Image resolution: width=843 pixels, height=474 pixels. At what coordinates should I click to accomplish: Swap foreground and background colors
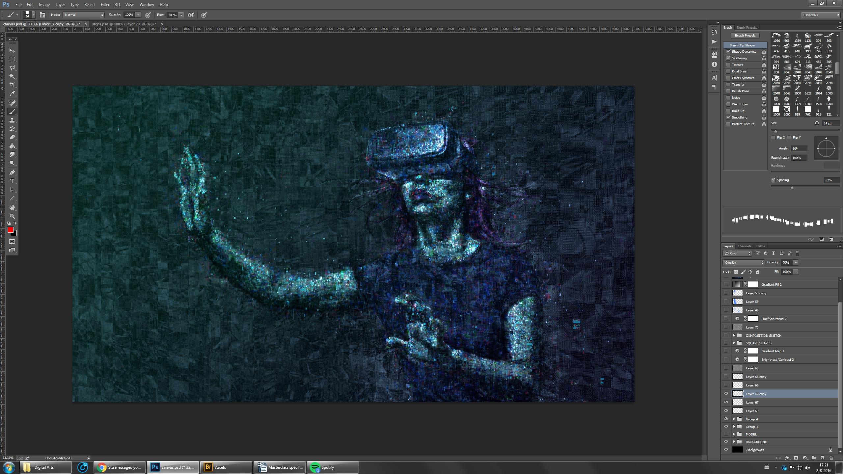[x=15, y=223]
